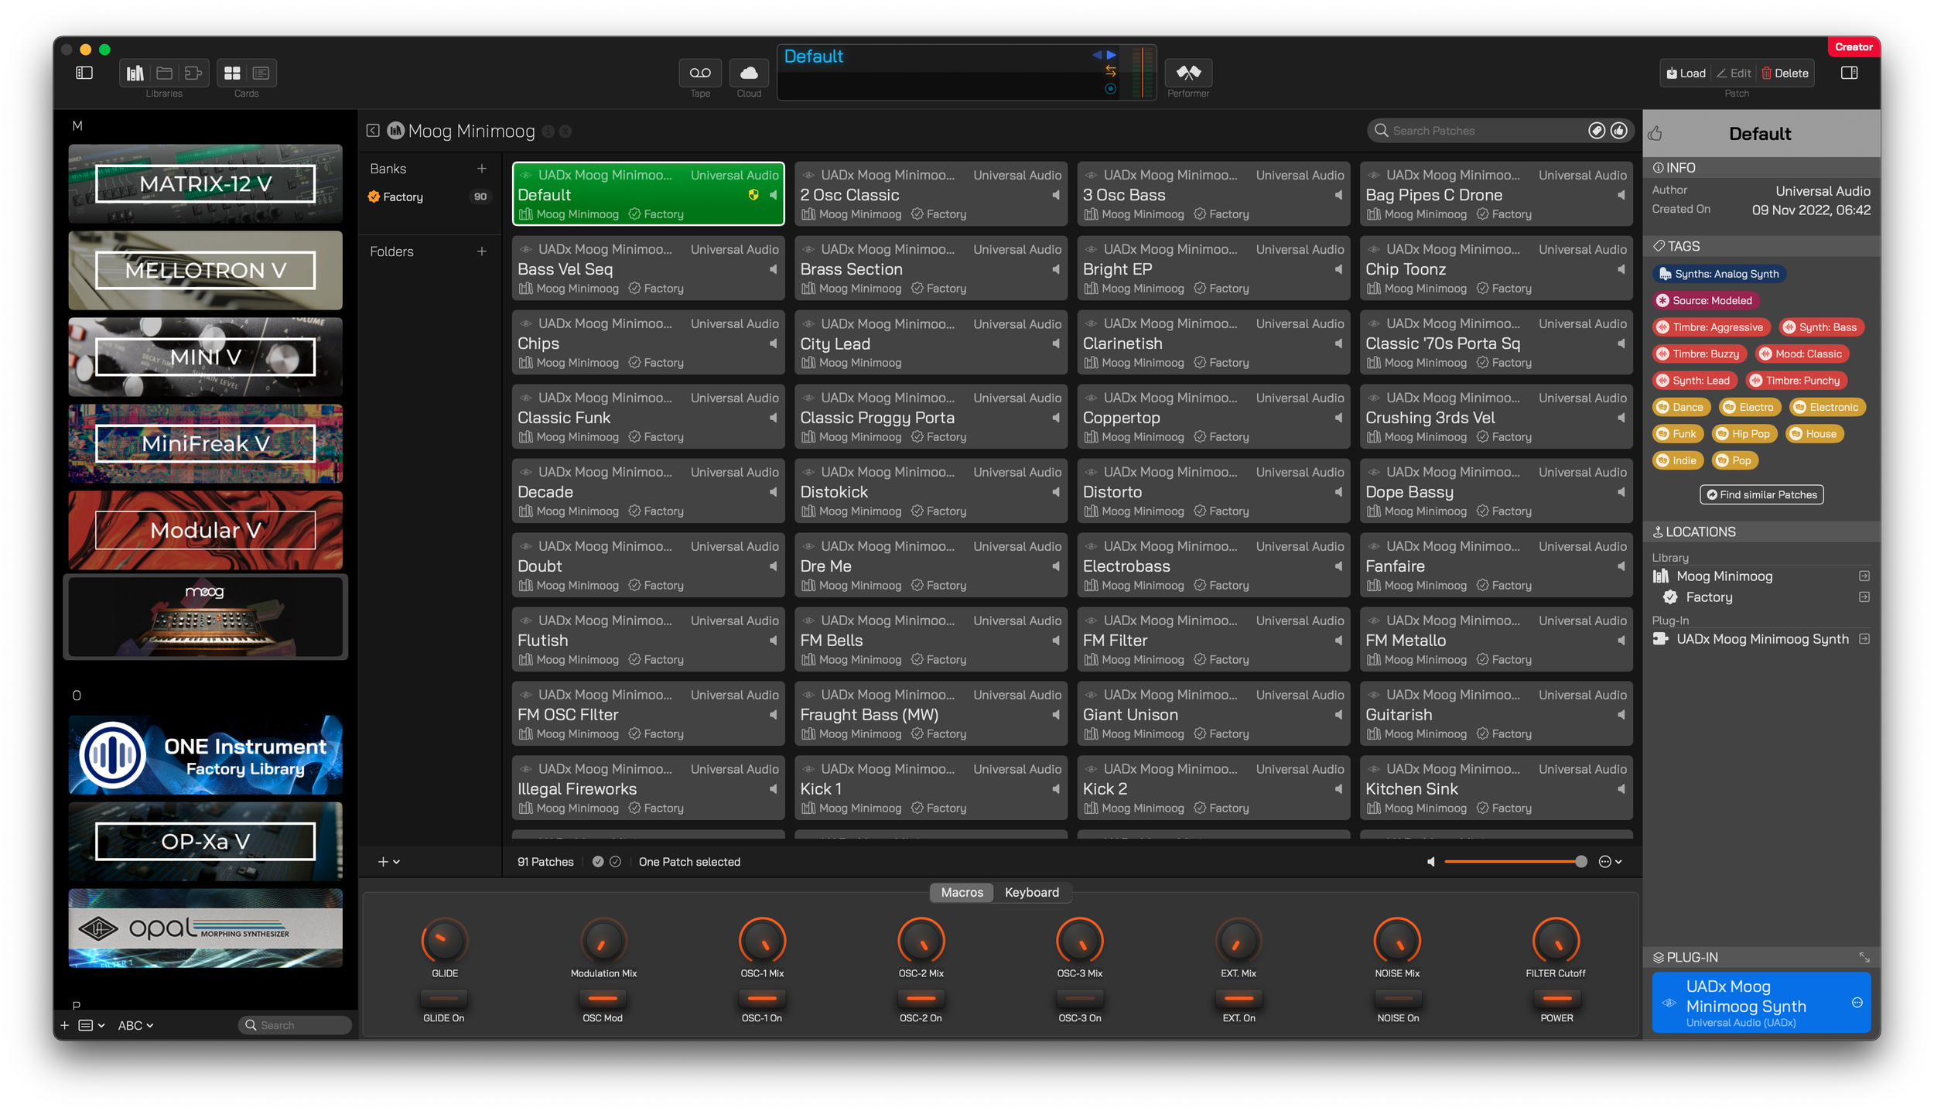Toggle the OSC-3 On switch

pyautogui.click(x=1079, y=999)
